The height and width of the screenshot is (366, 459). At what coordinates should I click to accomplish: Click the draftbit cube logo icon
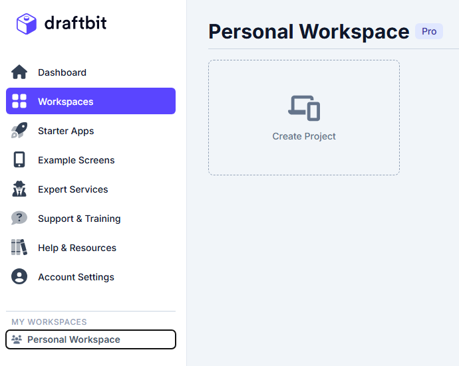pyautogui.click(x=27, y=24)
